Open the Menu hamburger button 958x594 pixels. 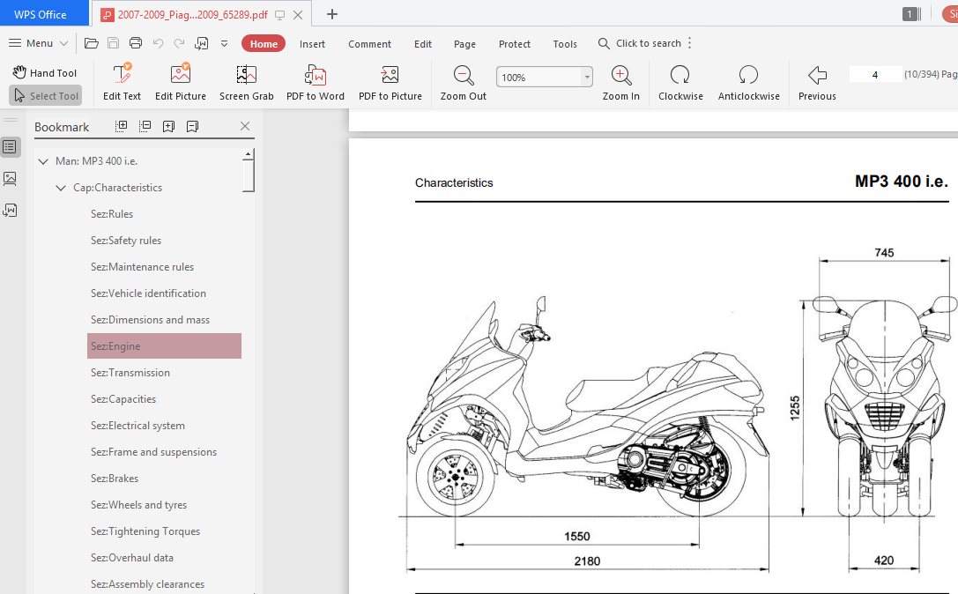[x=38, y=43]
